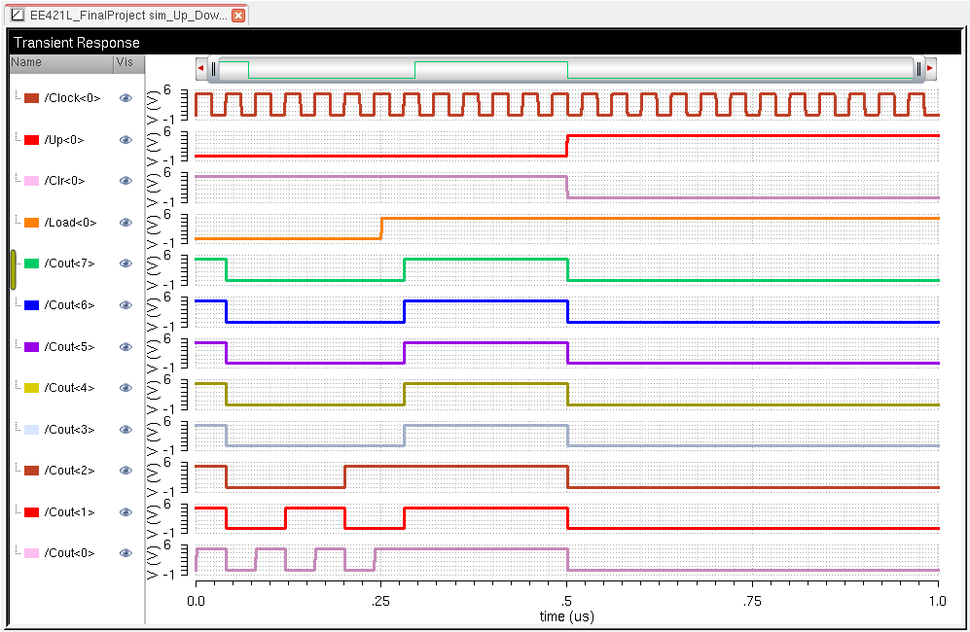Click the right red scroll arrow
Image resolution: width=970 pixels, height=632 pixels.
(x=930, y=69)
